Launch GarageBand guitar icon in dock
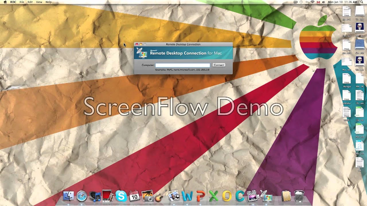The width and height of the screenshot is (367, 206). 161,196
